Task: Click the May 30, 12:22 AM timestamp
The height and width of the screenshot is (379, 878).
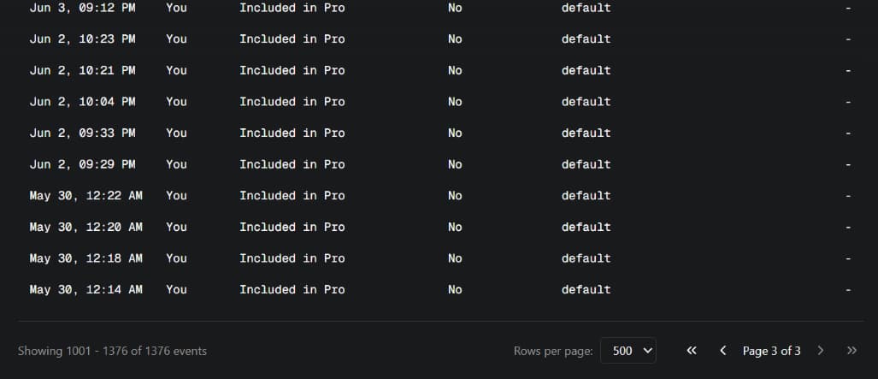Action: point(85,196)
